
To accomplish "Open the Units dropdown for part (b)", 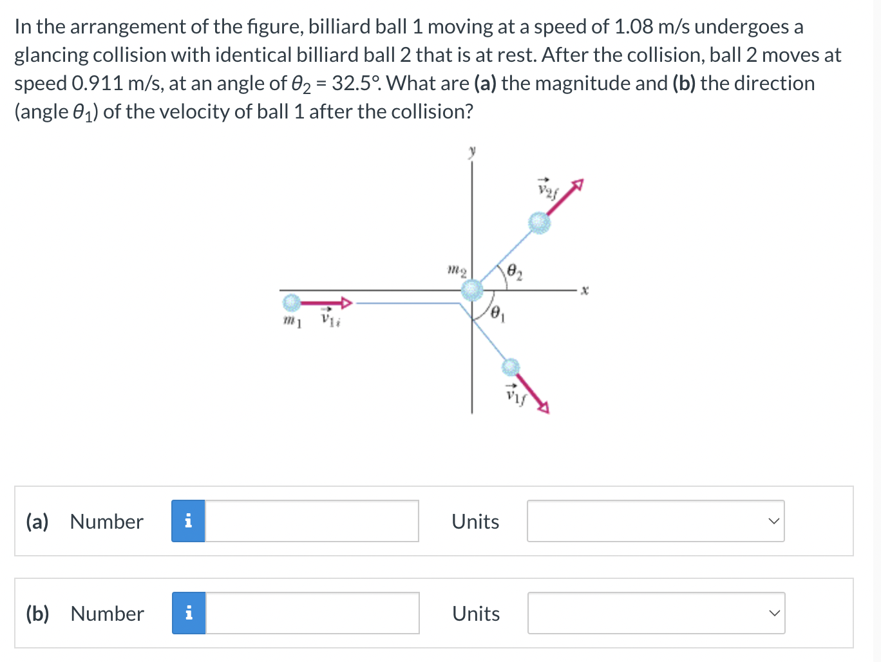I will pyautogui.click(x=656, y=613).
